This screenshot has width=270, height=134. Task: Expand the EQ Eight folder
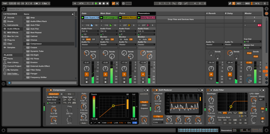pos(25,55)
